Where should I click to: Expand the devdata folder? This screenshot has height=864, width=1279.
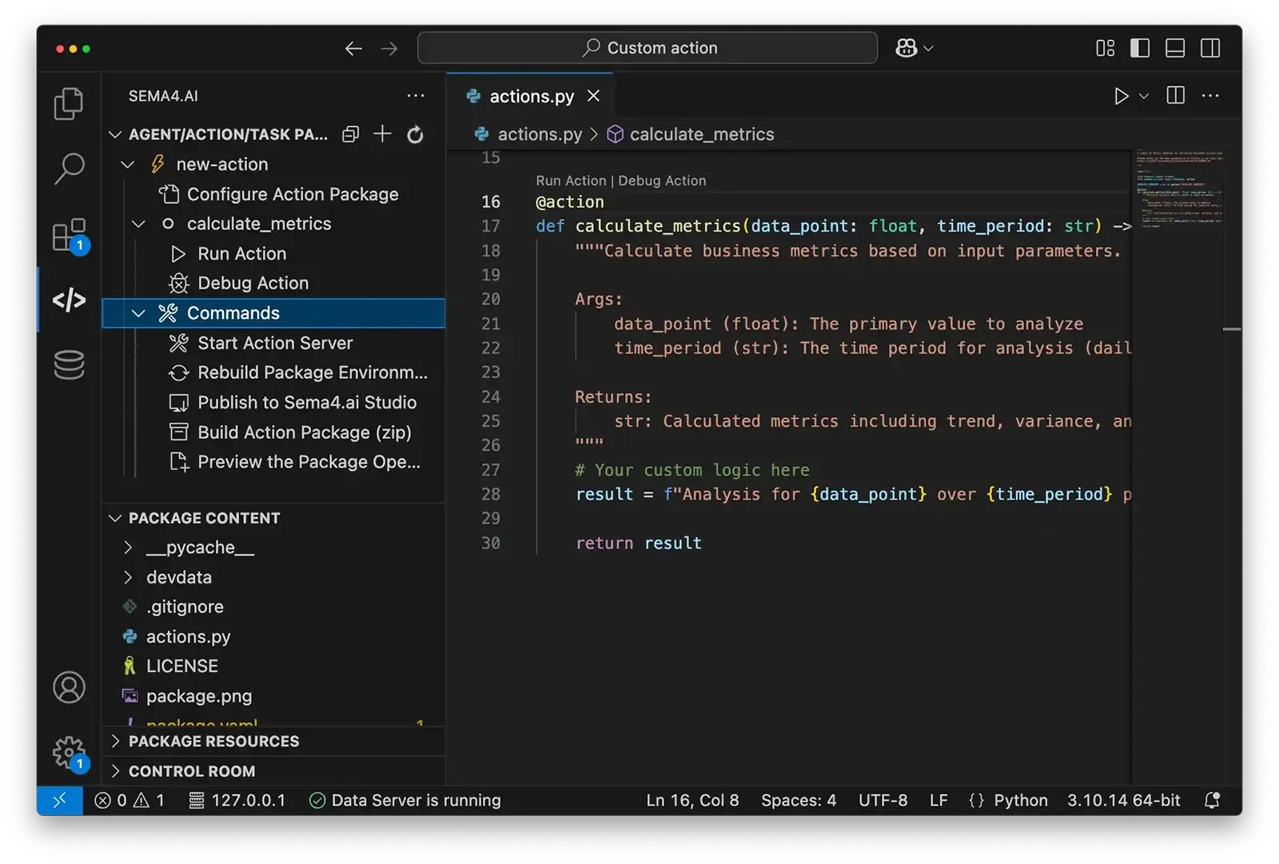click(x=178, y=577)
